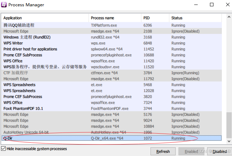Click the PID value 1072
The height and width of the screenshot is (156, 232).
148,138
